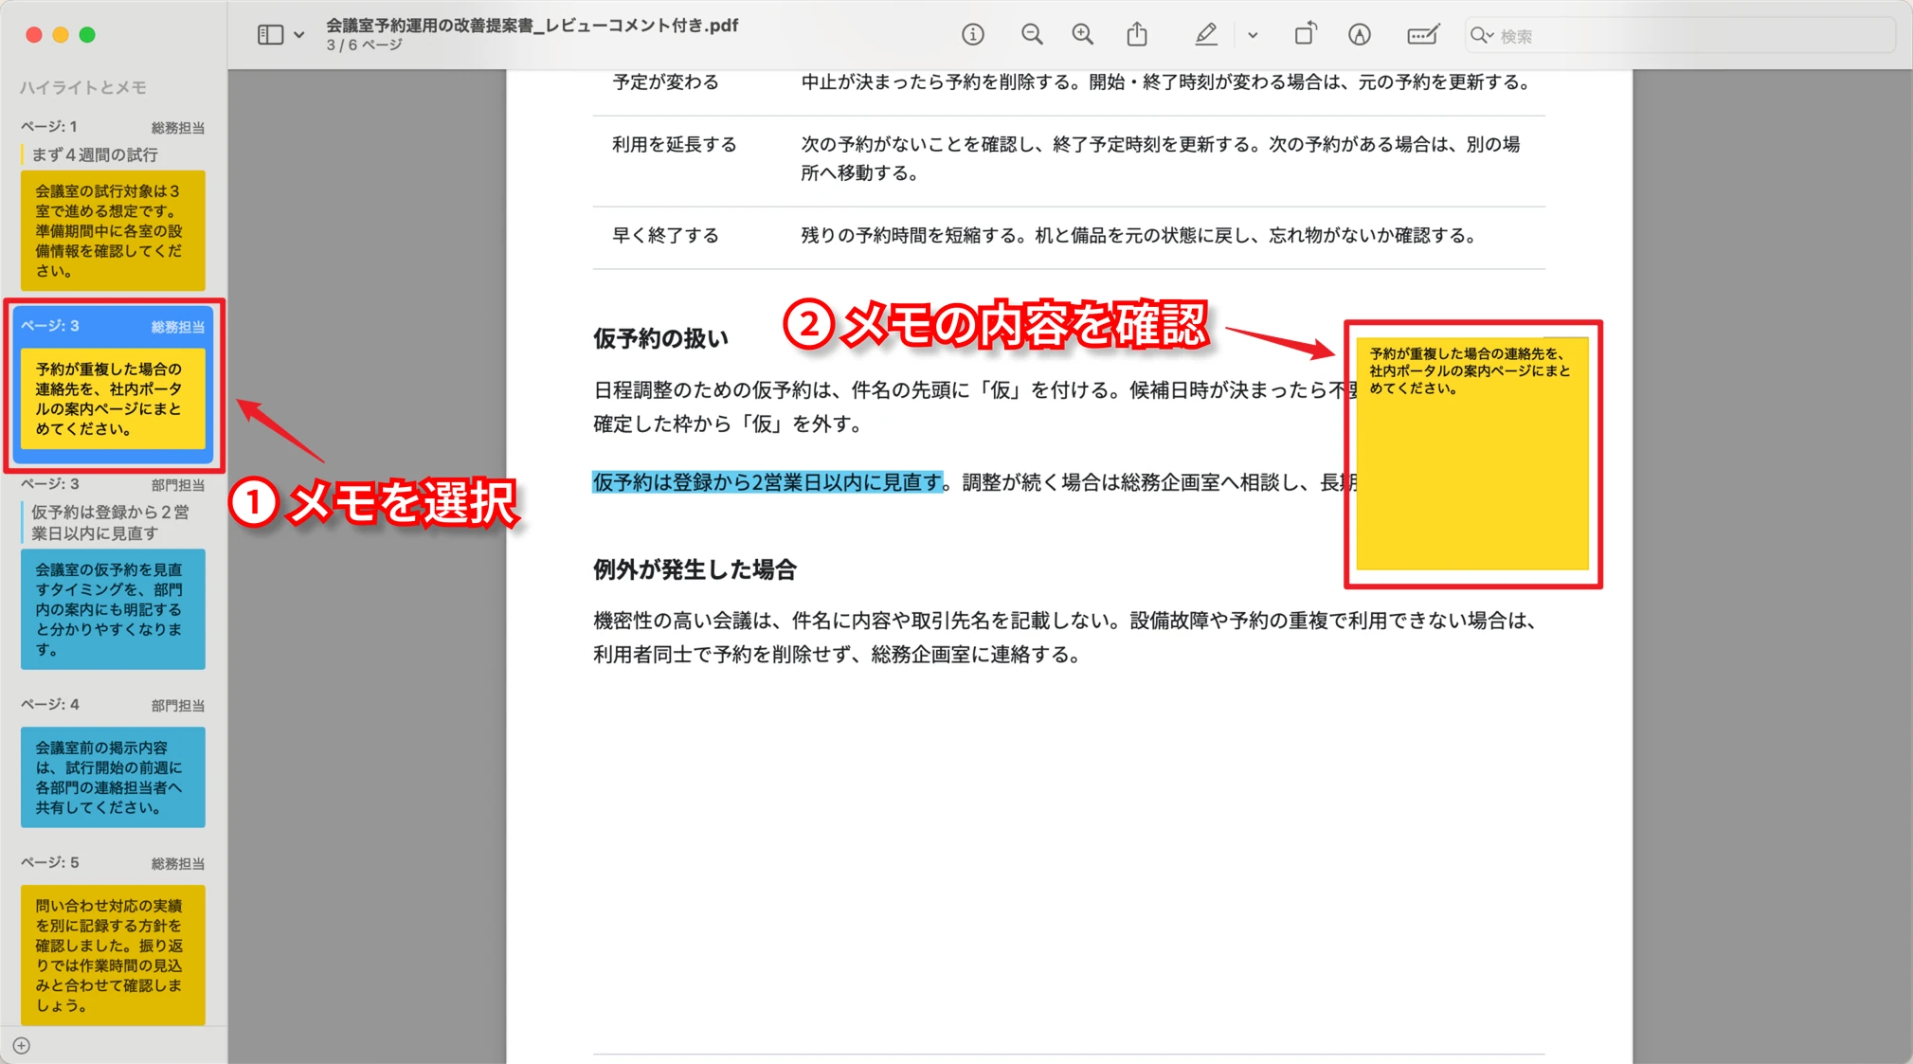Image resolution: width=1913 pixels, height=1064 pixels.
Task: Zoom out the PDF page
Action: 1032,35
